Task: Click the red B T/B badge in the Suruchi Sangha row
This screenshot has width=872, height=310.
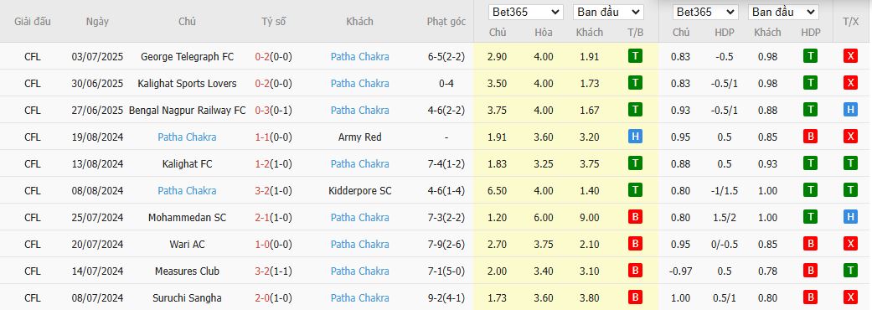Action: point(635,297)
